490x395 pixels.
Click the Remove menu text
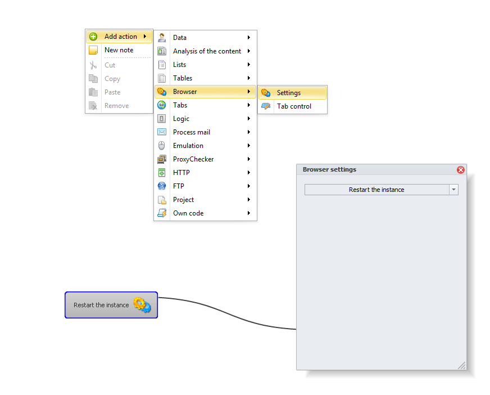(116, 106)
